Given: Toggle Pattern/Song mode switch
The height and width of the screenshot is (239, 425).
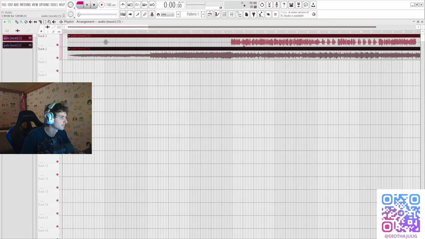Looking at the screenshot, I should pyautogui.click(x=80, y=5).
